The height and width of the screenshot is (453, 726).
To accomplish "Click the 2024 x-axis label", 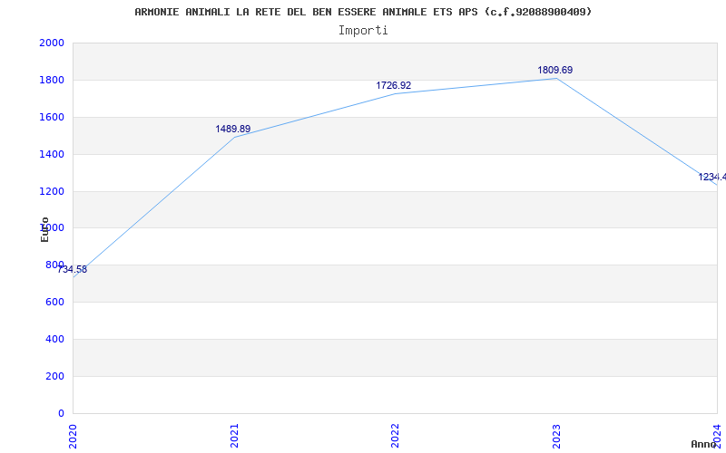I will [x=718, y=436].
